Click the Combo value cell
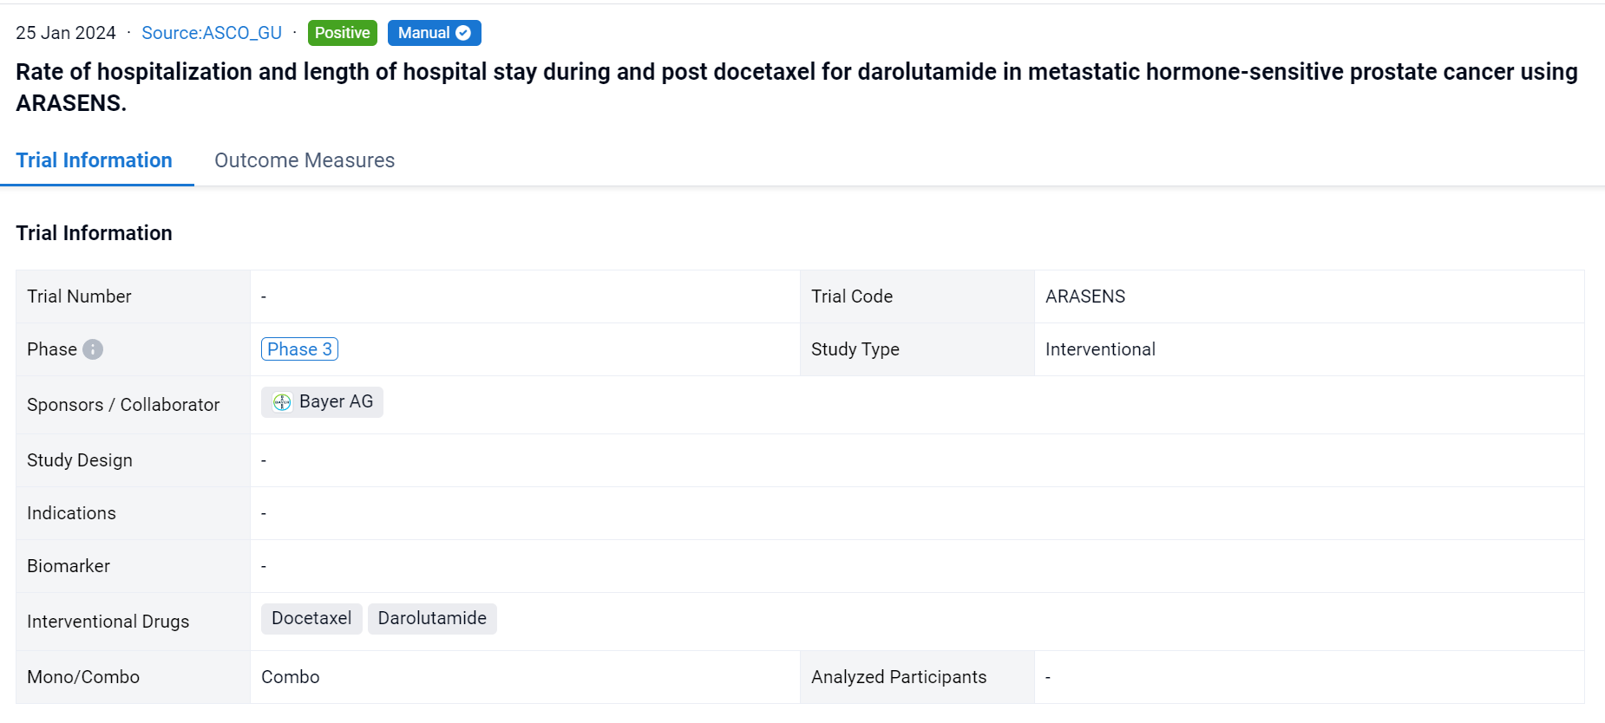This screenshot has height=723, width=1605. (x=291, y=677)
